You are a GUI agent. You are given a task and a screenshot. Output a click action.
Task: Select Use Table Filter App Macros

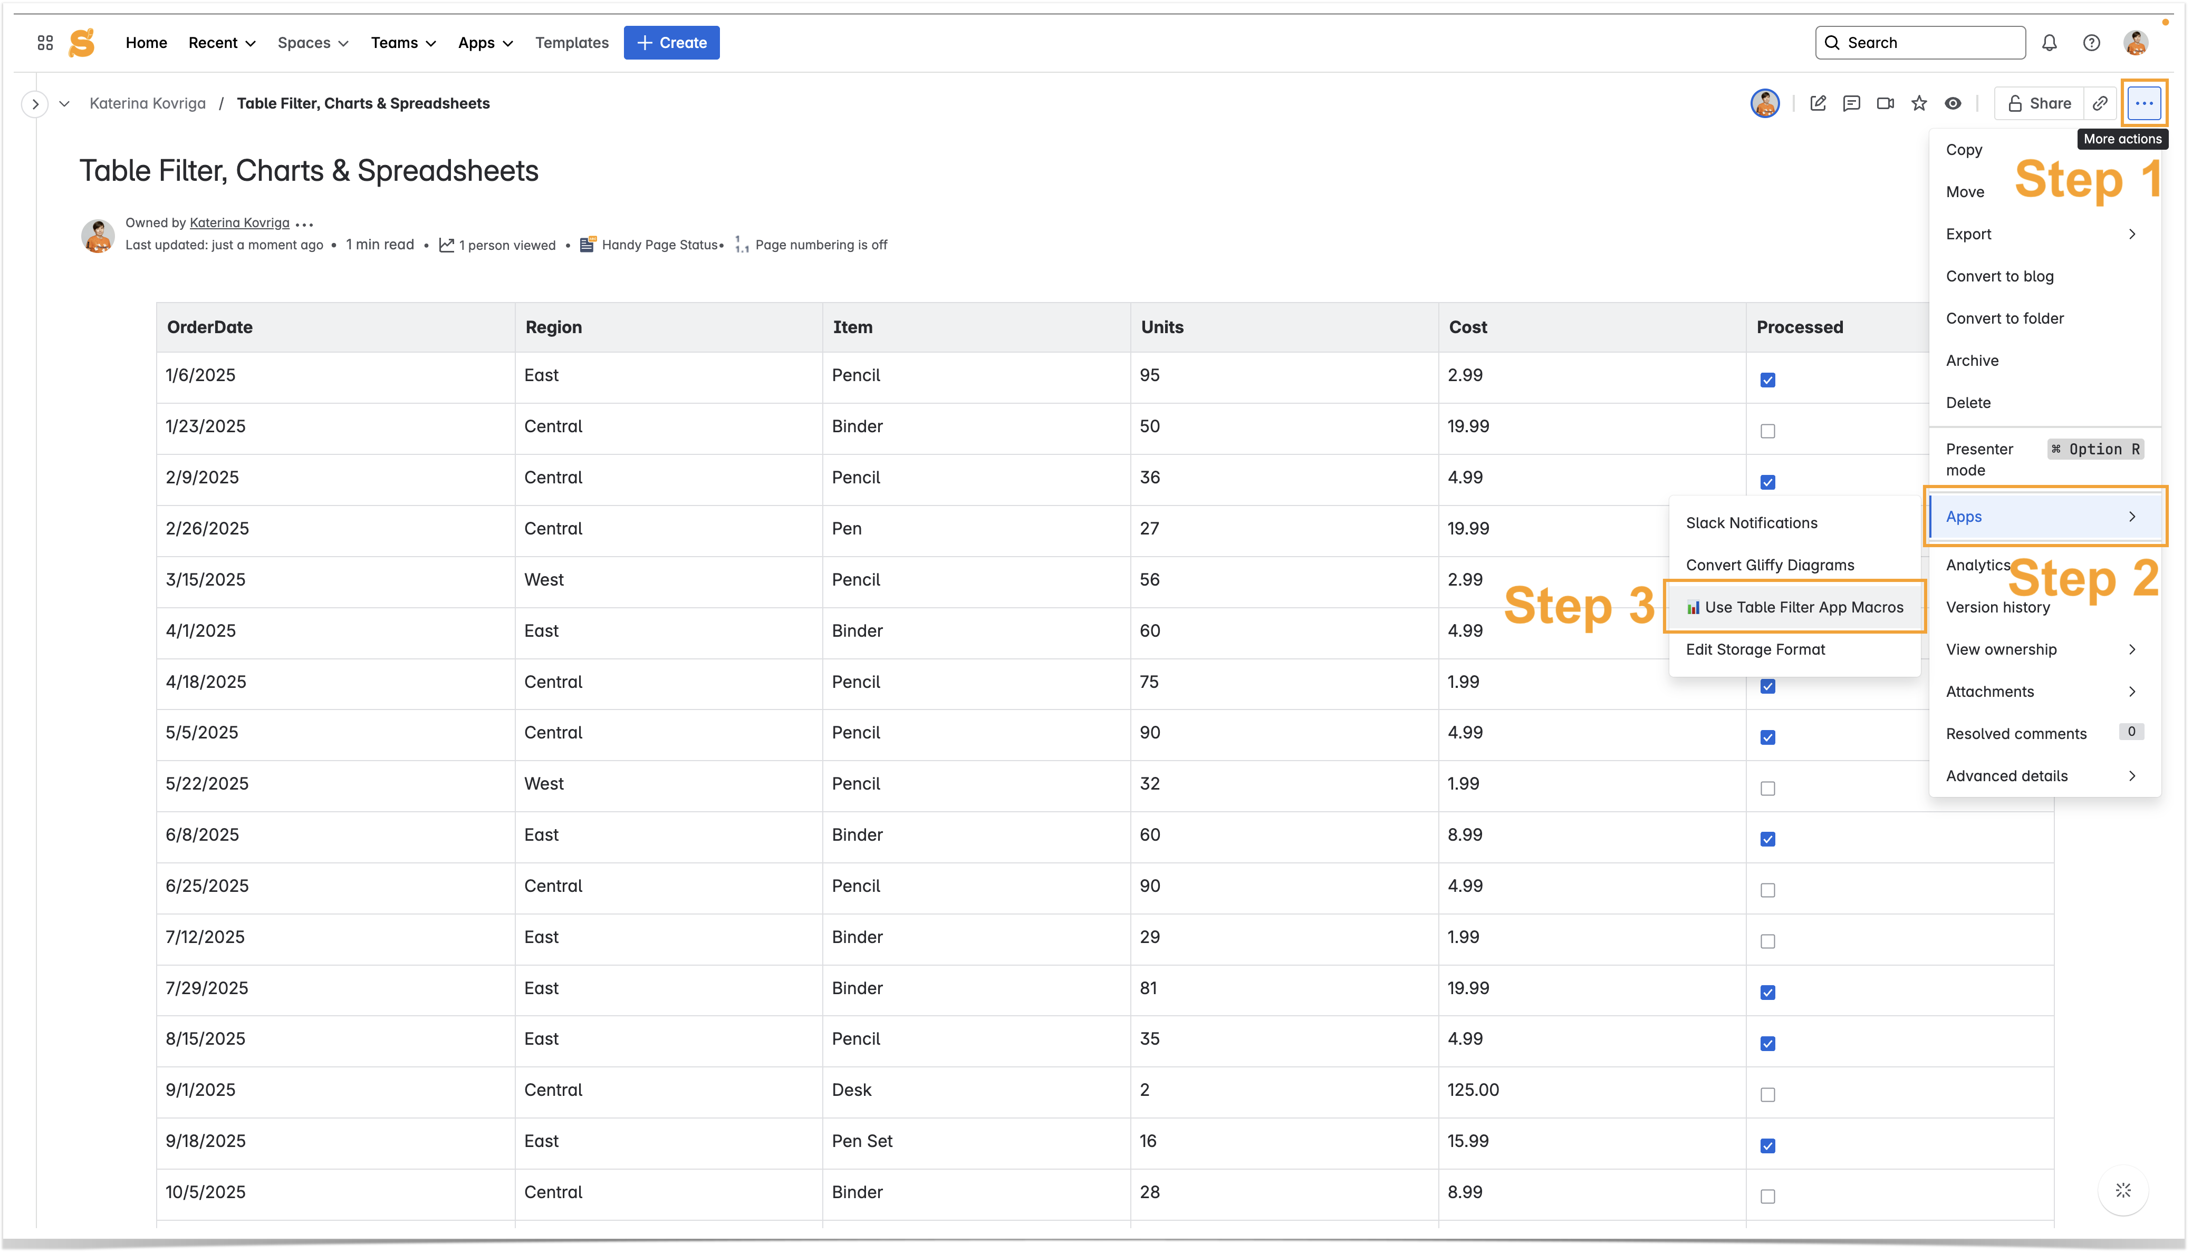(1796, 607)
